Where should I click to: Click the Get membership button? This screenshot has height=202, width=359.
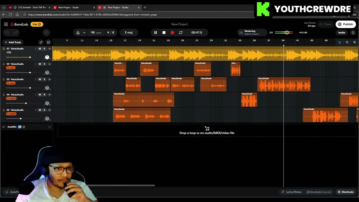(37, 24)
